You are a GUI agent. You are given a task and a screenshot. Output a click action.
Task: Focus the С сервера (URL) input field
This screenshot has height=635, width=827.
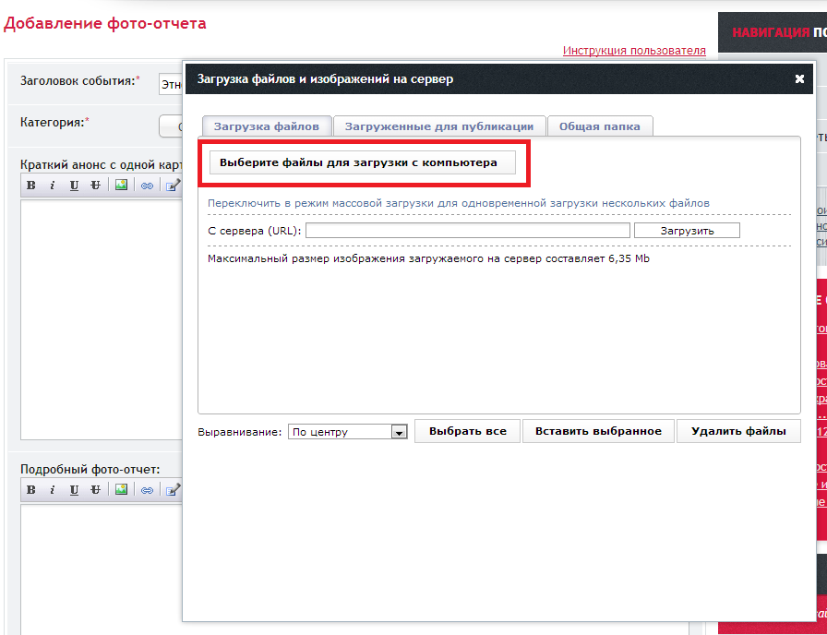(x=467, y=231)
